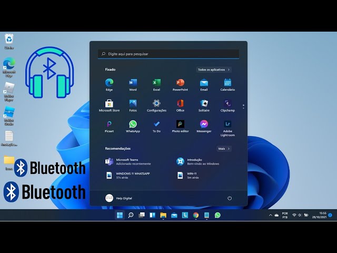The image size is (337, 253).
Task: Open Mail from the taskbar
Action: click(174, 215)
